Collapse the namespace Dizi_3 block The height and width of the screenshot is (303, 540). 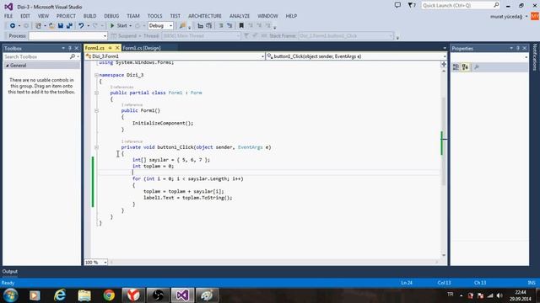(96, 75)
